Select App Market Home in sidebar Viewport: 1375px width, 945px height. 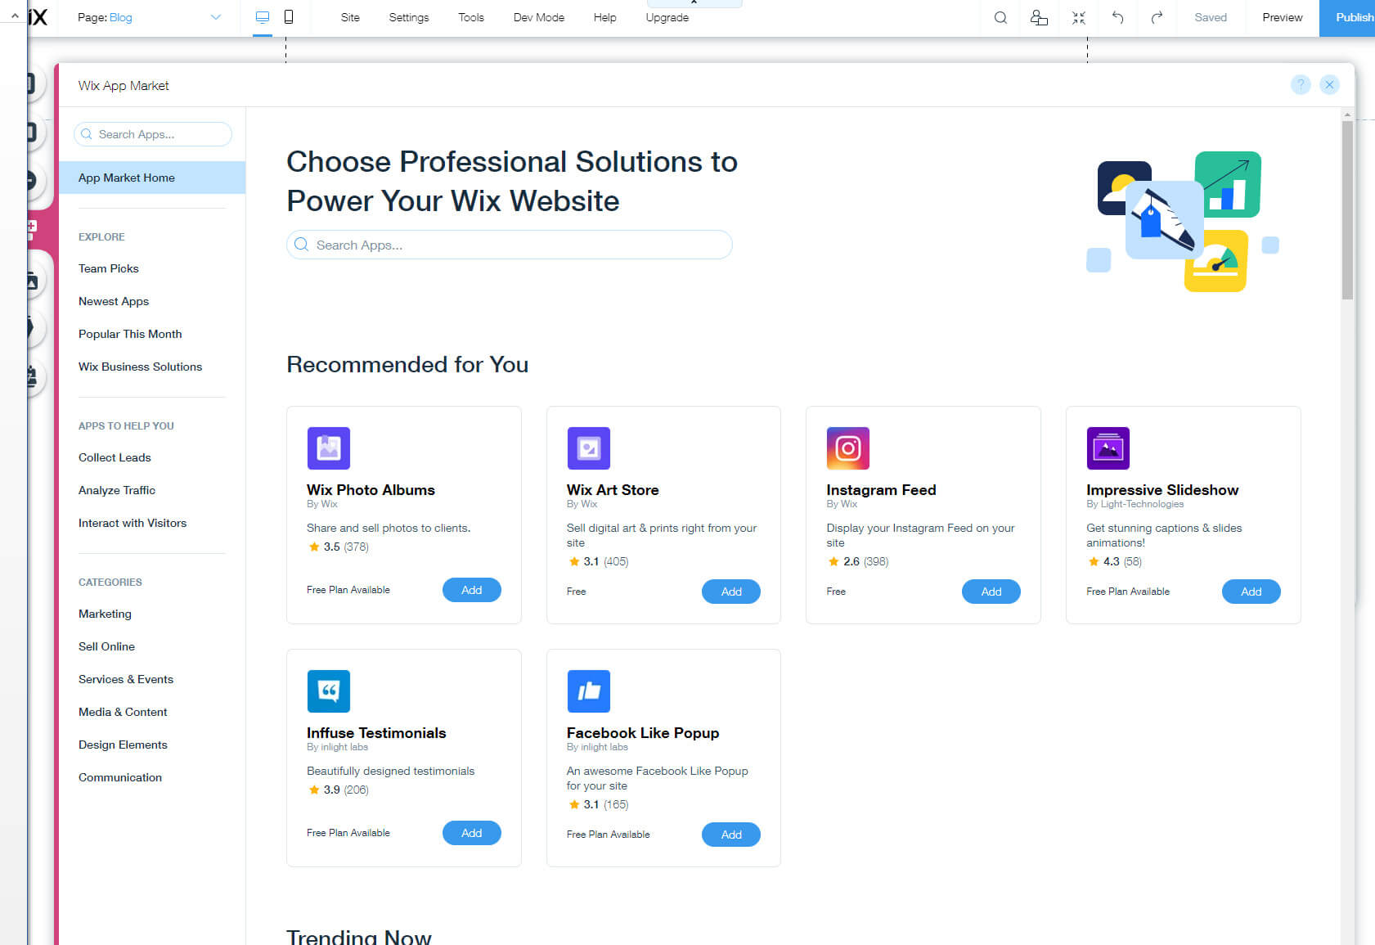[126, 178]
